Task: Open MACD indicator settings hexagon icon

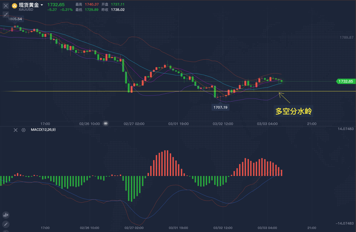Action: pyautogui.click(x=24, y=130)
